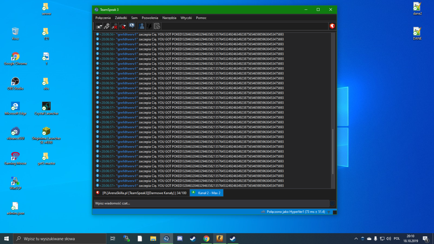The image size is (434, 244).
Task: Toggle the Away status icon
Action: pos(107,26)
